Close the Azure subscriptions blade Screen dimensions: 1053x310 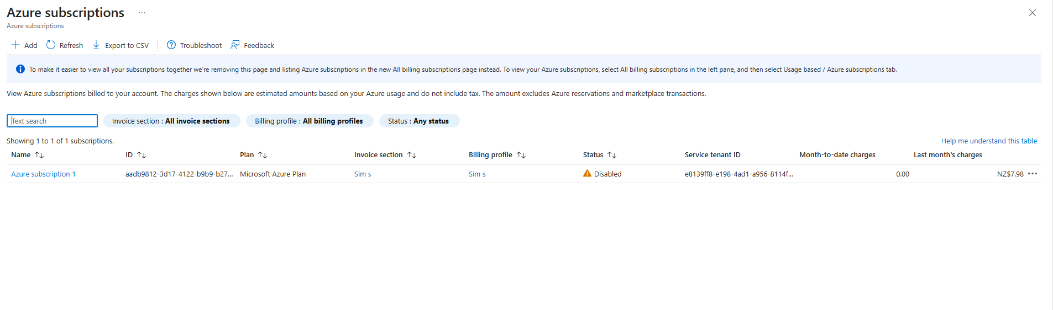pyautogui.click(x=1033, y=13)
